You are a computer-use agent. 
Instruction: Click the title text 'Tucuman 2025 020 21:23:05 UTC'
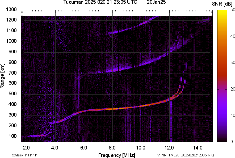pos(100,2)
